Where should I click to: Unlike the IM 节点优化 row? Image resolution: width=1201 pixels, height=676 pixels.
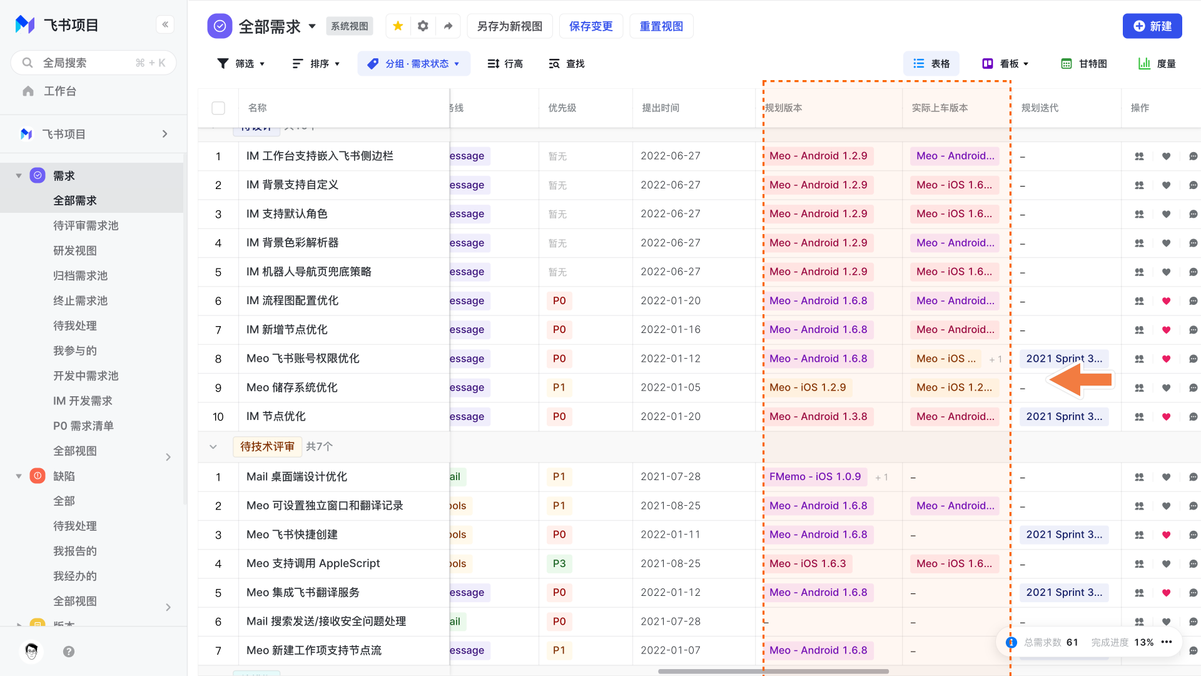pos(1166,417)
